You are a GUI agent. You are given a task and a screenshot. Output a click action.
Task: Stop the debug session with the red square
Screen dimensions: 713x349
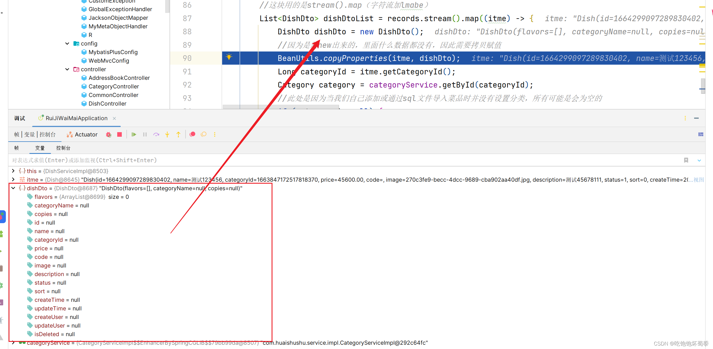coord(120,134)
